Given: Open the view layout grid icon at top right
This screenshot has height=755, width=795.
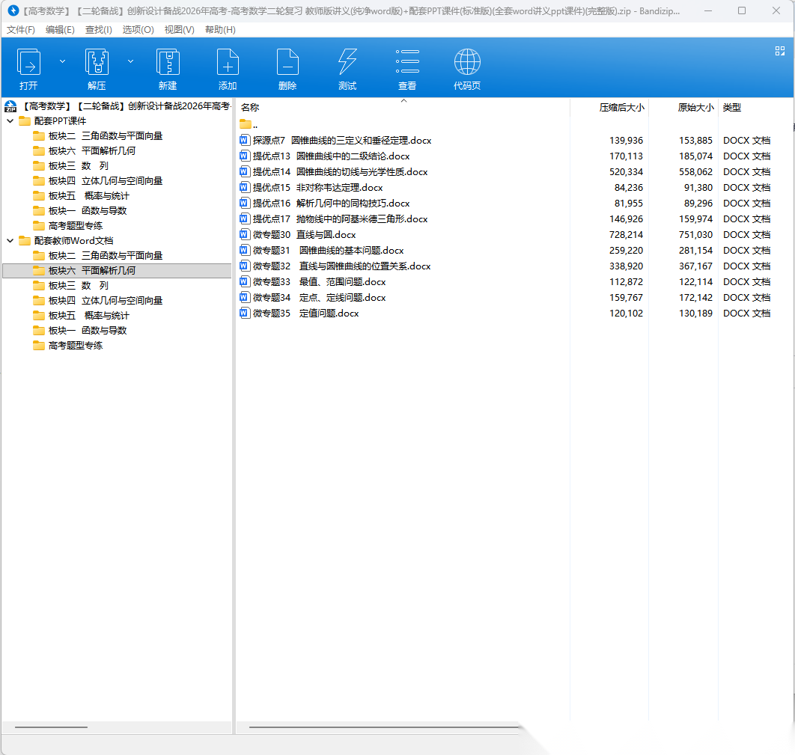Looking at the screenshot, I should pos(779,51).
